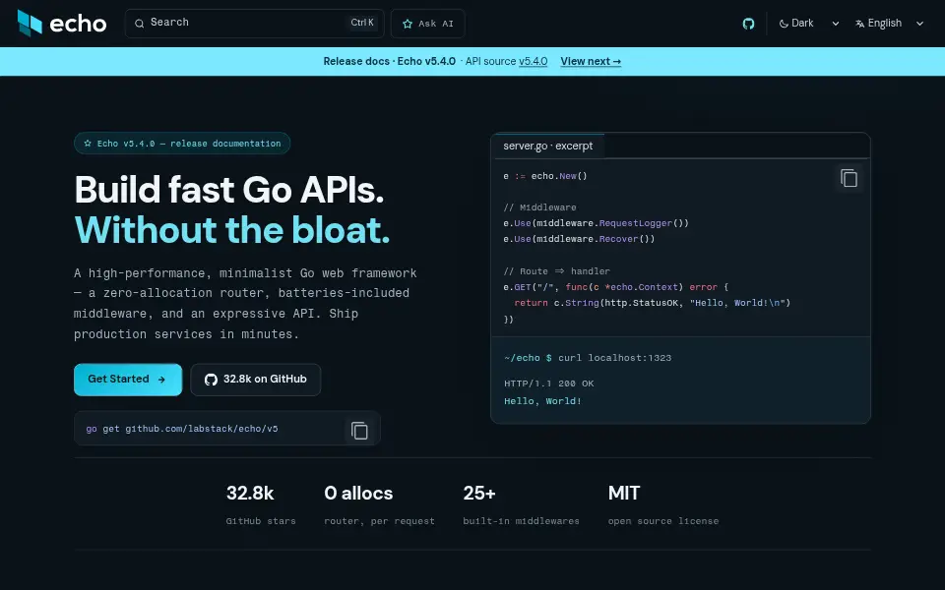
Task: Click star icon in release badge
Action: (x=88, y=144)
